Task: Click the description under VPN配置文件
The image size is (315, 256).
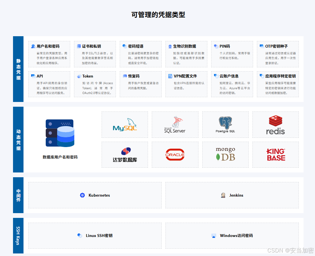Action: click(189, 86)
